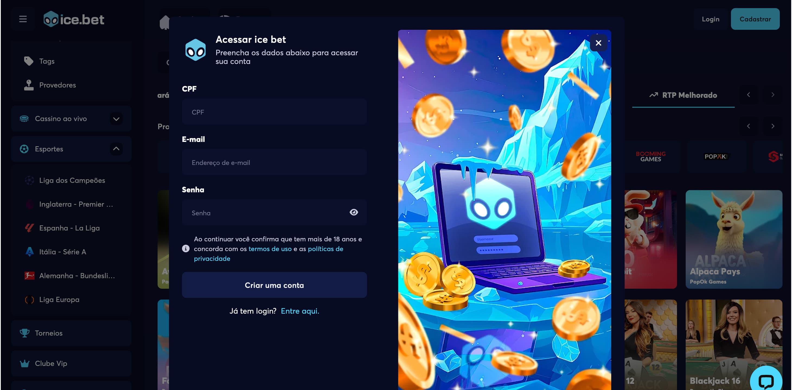Click the Criar uma conta button
The image size is (792, 390).
274,285
